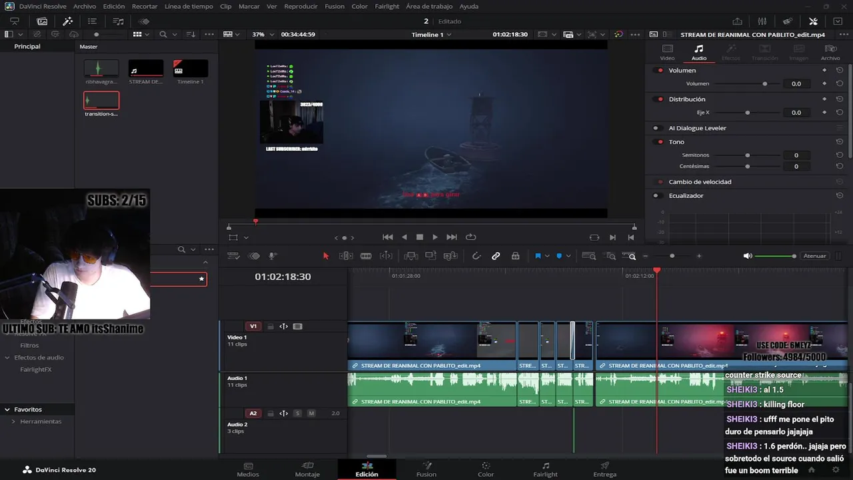The image size is (853, 480).
Task: Open the Línea de tiempo menu
Action: (189, 6)
